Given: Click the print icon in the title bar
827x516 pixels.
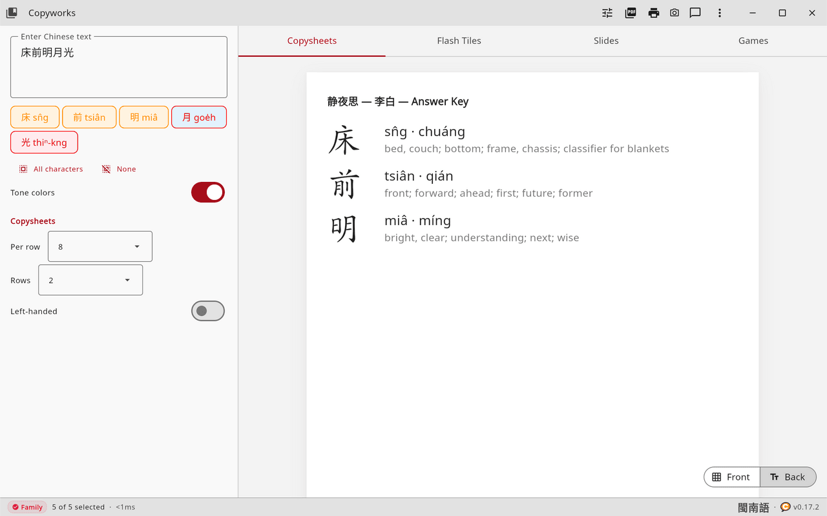Looking at the screenshot, I should (654, 13).
